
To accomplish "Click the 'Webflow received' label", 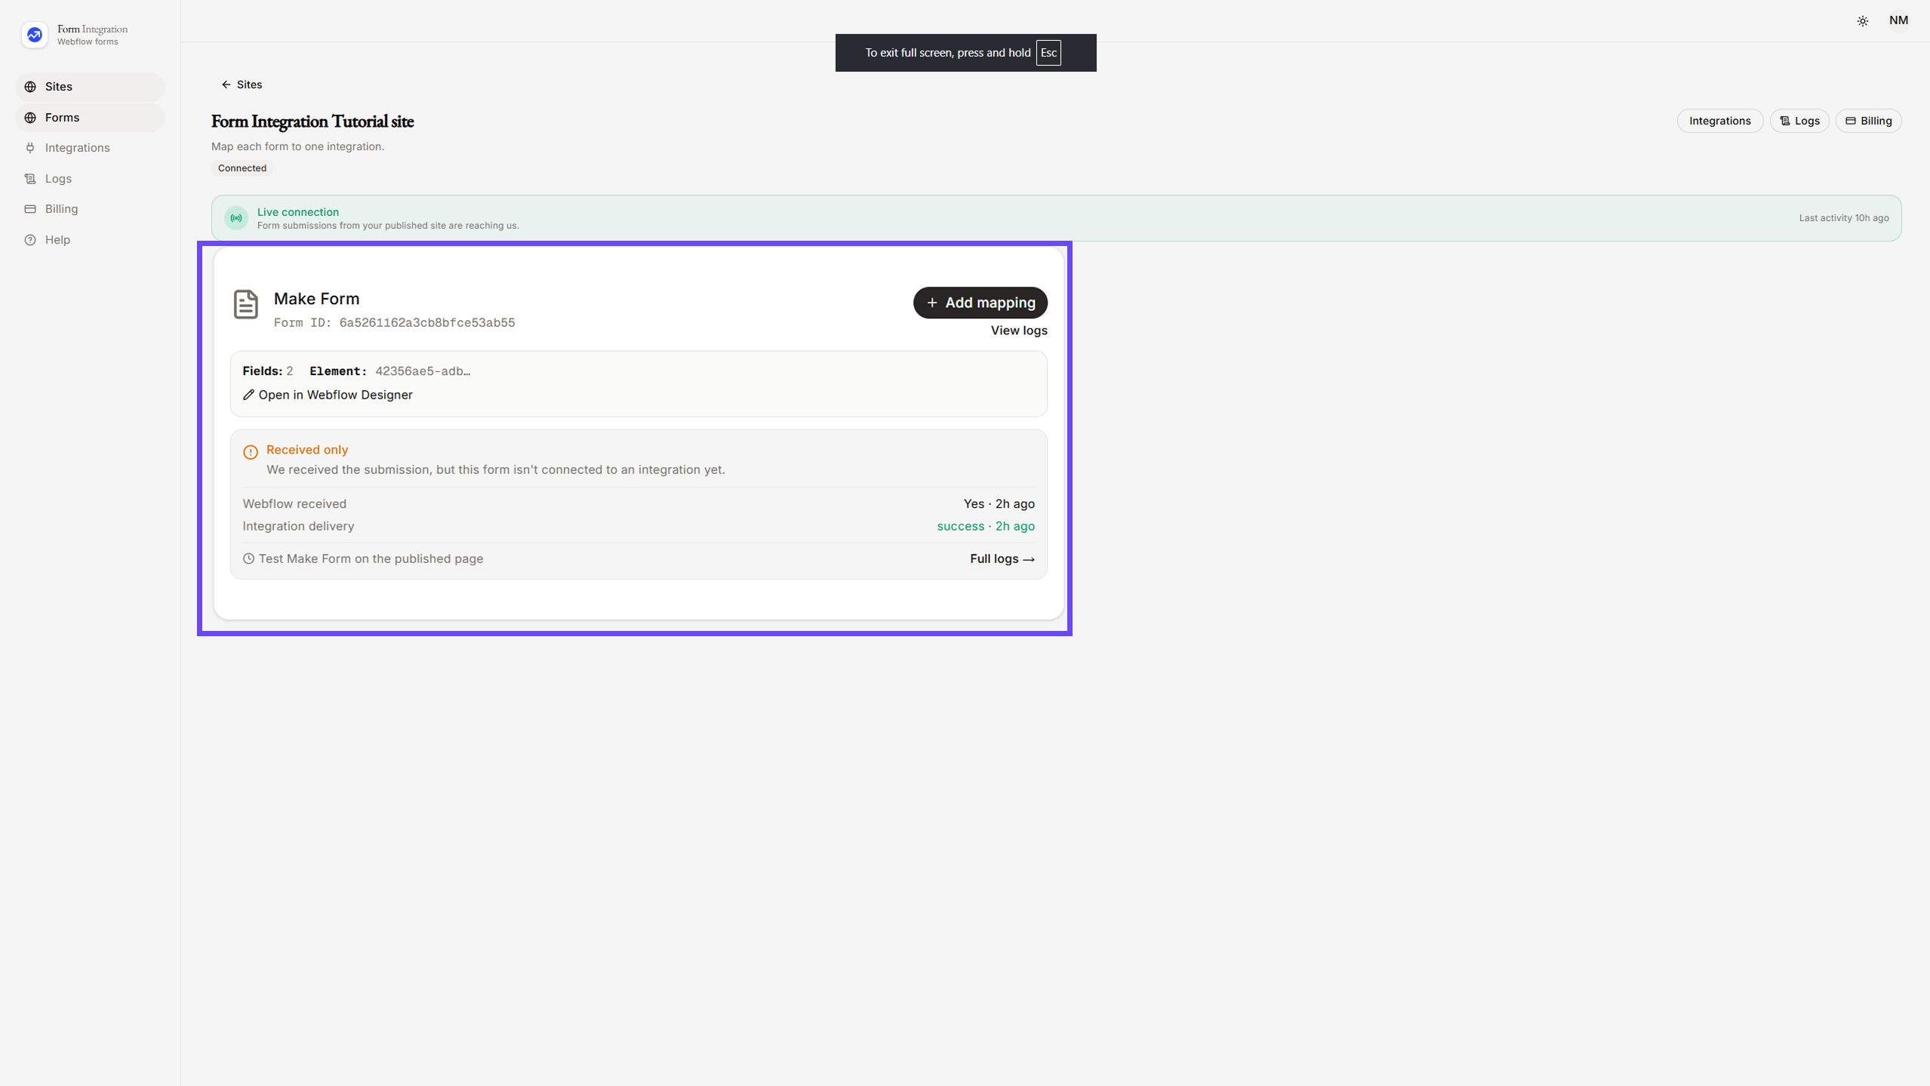I will [294, 503].
